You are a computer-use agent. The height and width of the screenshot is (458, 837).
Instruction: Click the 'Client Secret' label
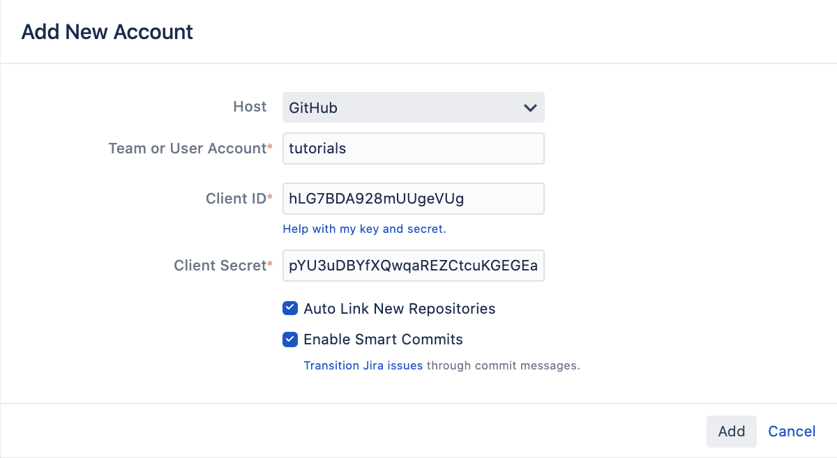point(220,266)
